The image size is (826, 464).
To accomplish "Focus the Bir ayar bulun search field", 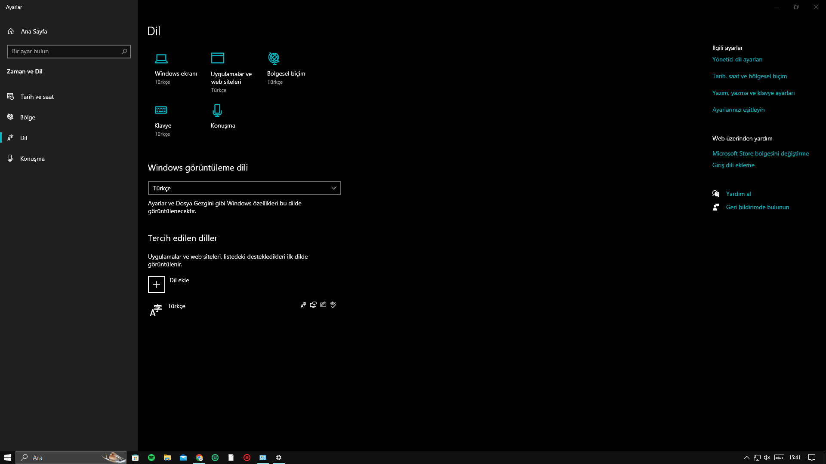I will [65, 52].
